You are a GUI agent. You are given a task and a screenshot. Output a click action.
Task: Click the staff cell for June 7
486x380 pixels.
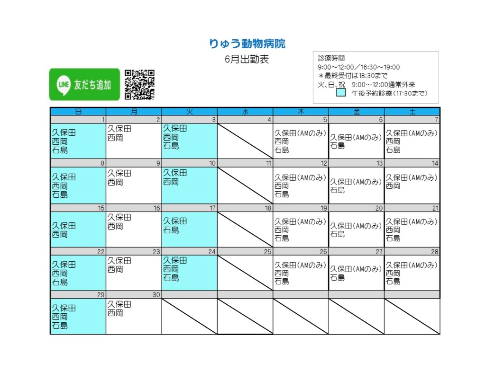pyautogui.click(x=412, y=141)
